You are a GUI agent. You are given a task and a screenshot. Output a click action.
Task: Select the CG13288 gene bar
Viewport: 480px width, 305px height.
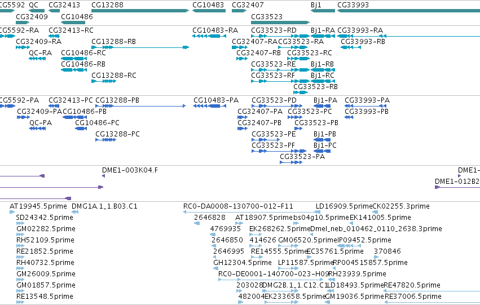[140, 11]
